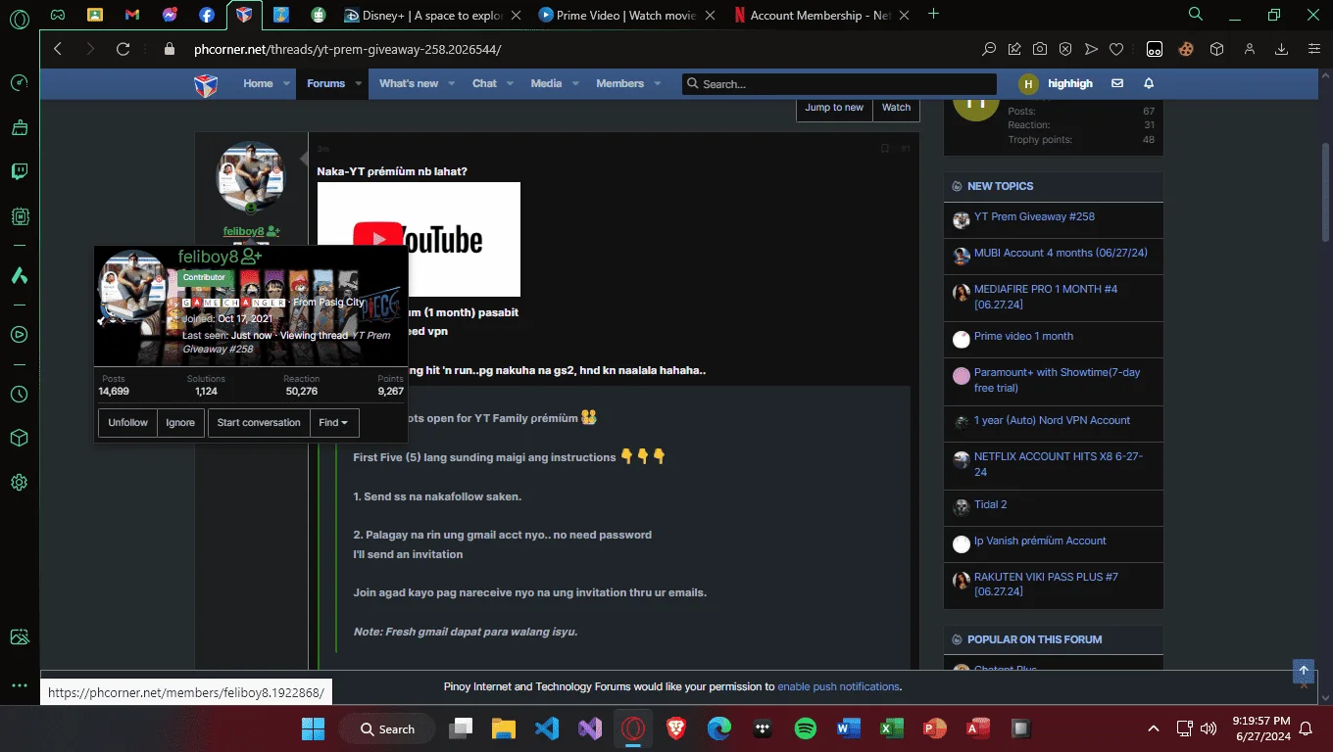The height and width of the screenshot is (752, 1333).
Task: Click the Ignore button
Action: tap(180, 423)
